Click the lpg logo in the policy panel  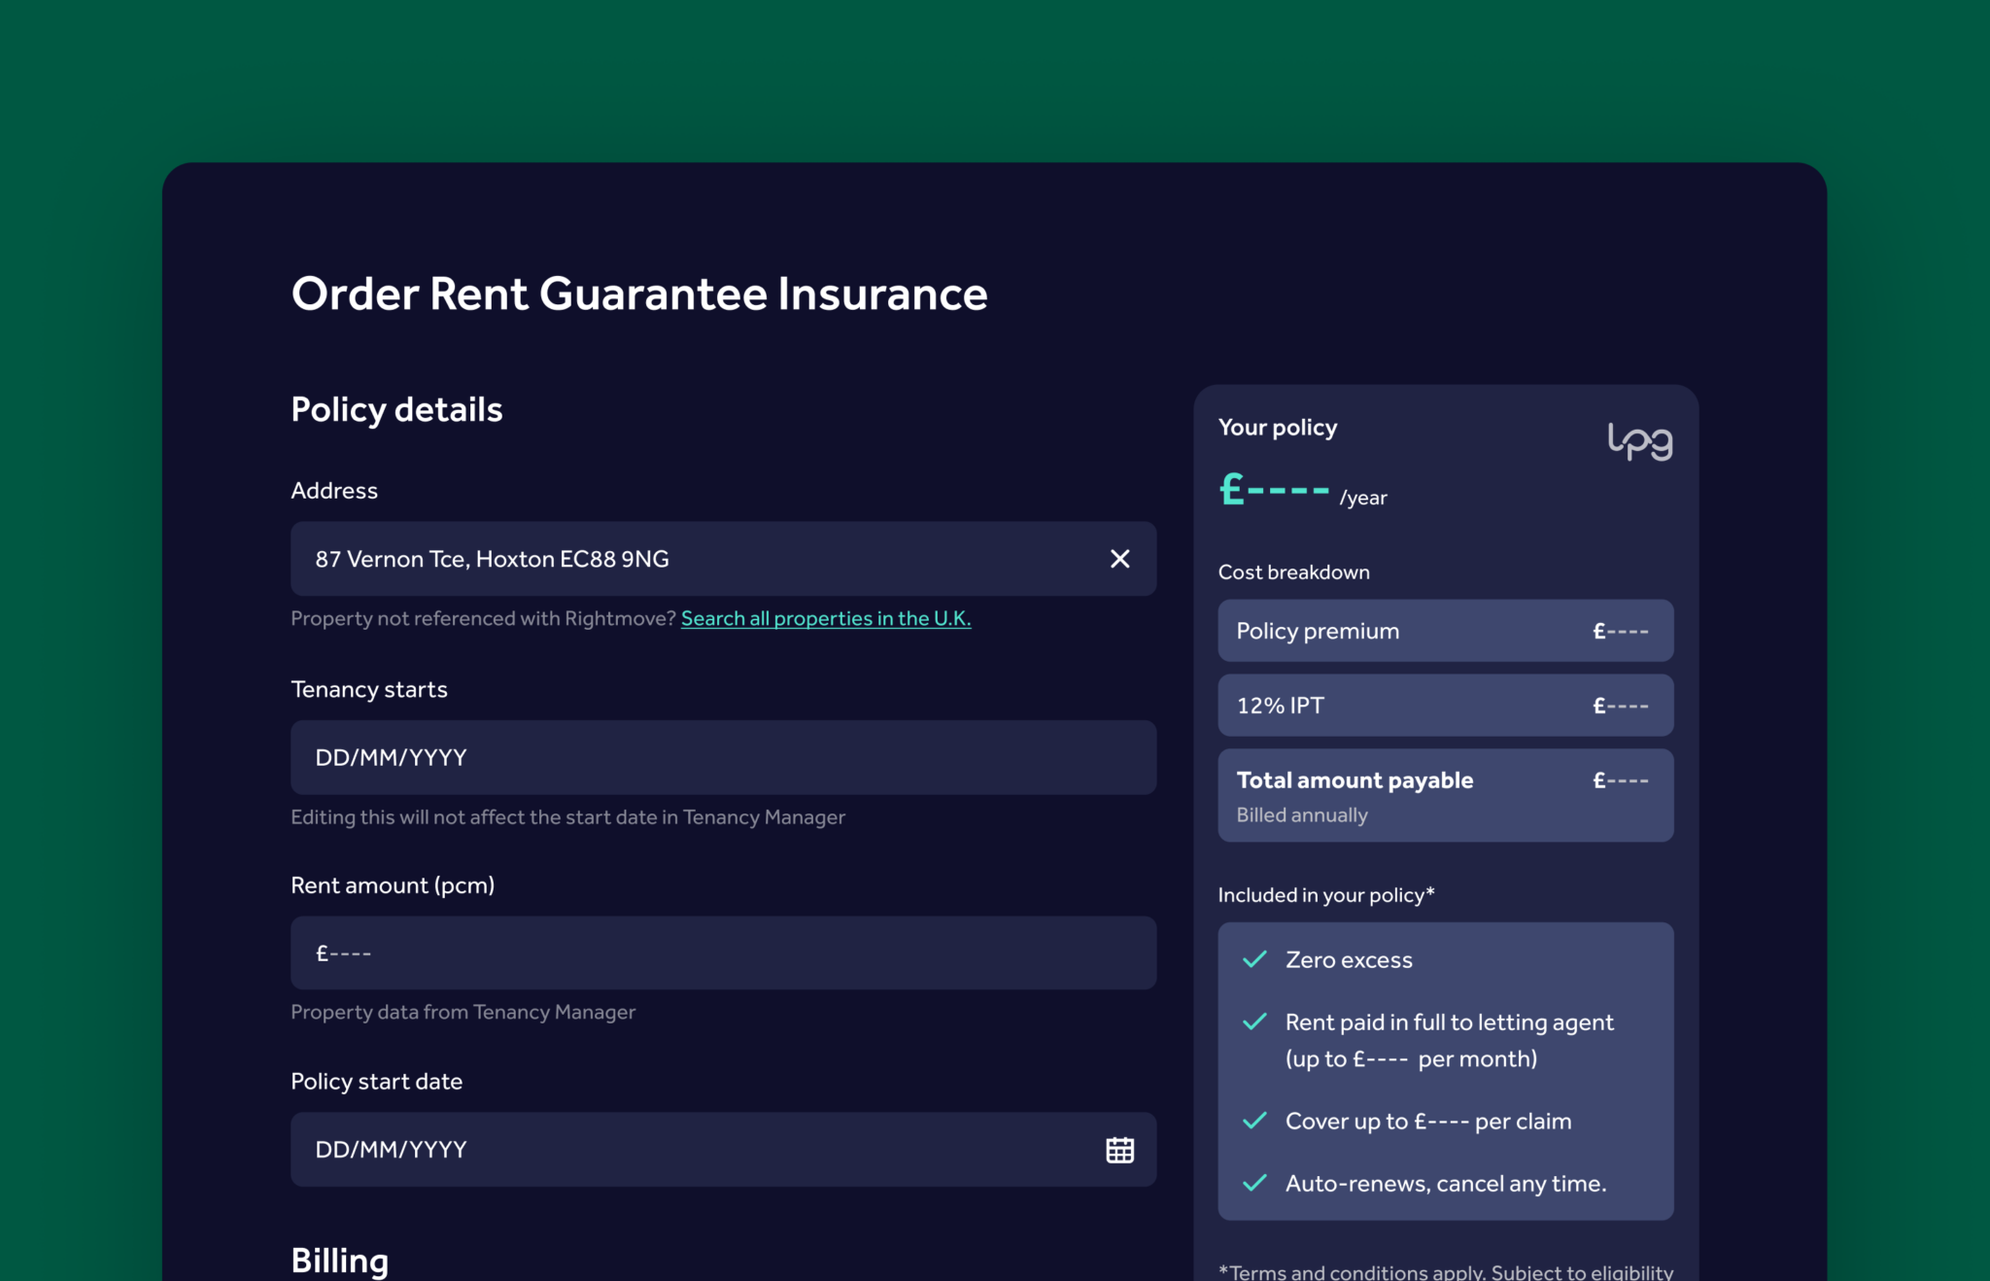1639,439
